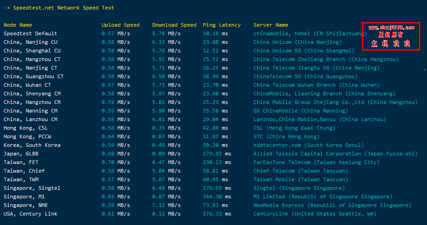
Task: Click the 7.12 MB/s download value
Action: 166,205
